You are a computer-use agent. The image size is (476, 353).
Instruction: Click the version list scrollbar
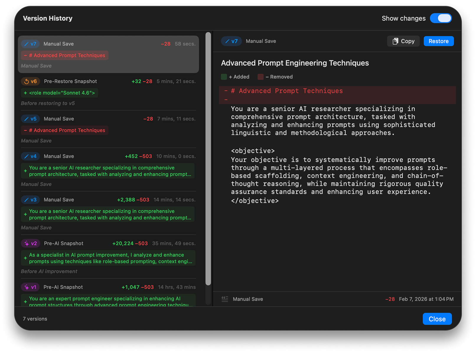click(208, 163)
